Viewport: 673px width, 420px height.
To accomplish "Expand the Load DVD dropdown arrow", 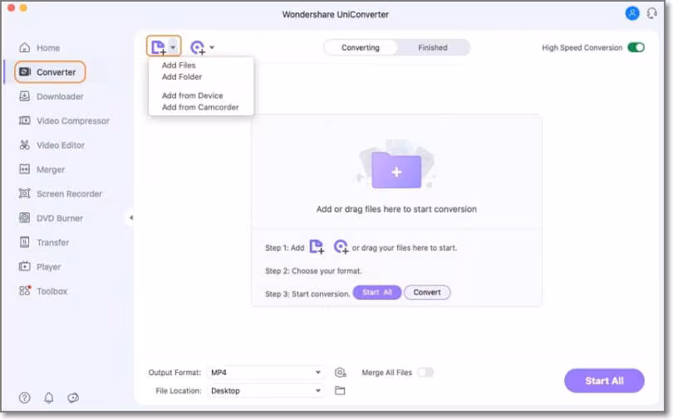I will coord(212,47).
